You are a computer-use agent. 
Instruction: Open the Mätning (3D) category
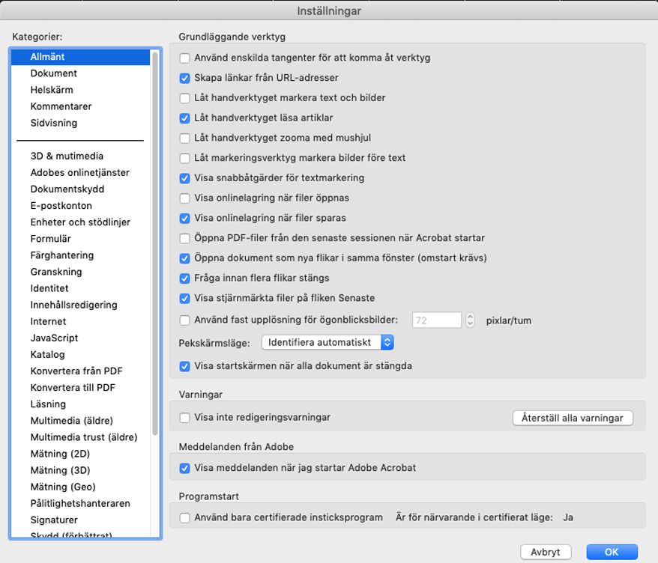point(60,470)
